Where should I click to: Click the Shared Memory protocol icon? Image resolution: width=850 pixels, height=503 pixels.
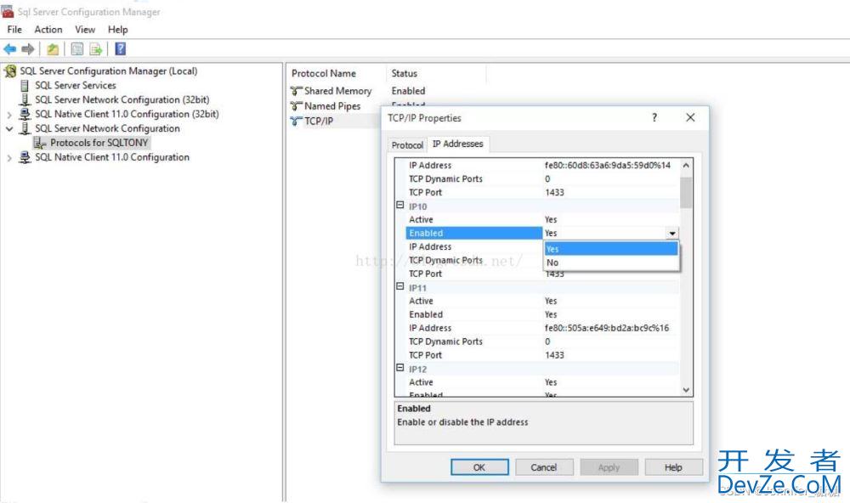coord(296,91)
